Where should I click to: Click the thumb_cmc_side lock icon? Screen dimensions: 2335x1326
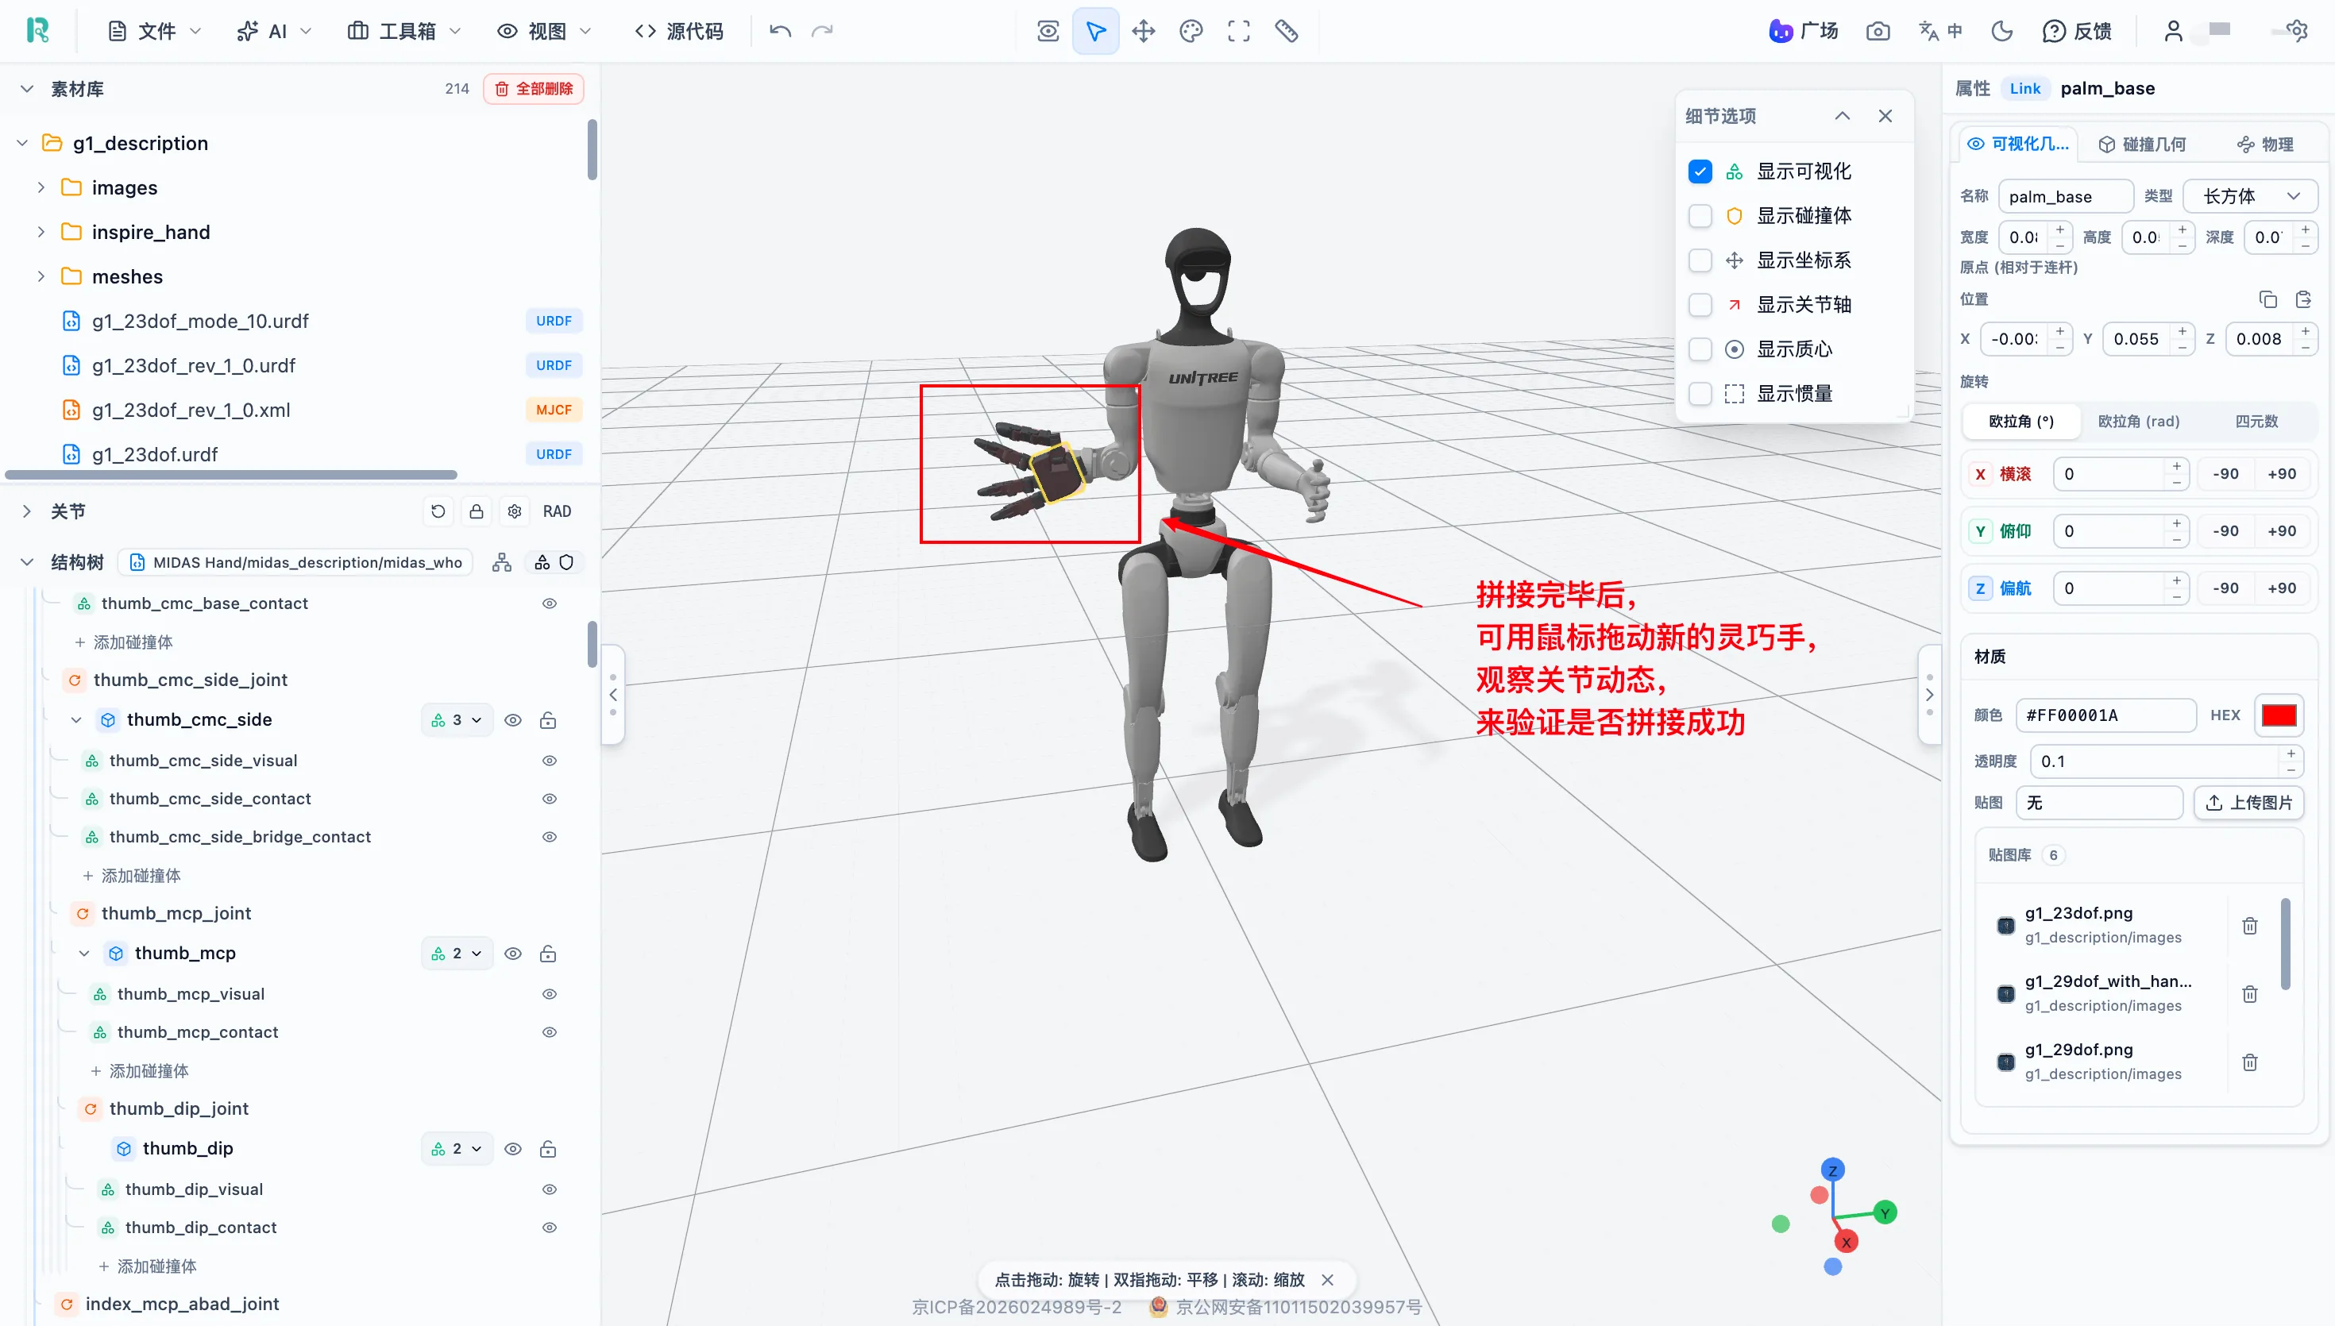point(548,720)
